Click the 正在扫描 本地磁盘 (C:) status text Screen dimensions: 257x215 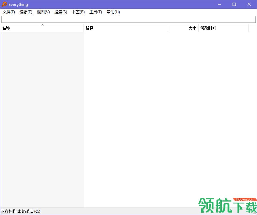21,211
